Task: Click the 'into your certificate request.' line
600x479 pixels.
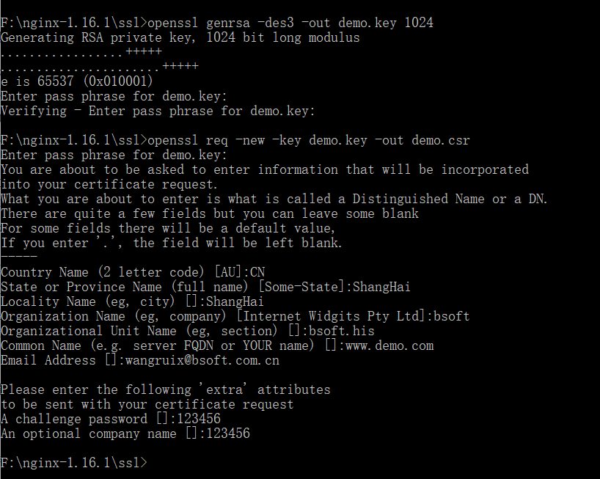Action: (109, 184)
